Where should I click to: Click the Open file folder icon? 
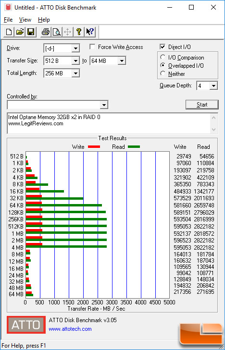coord(20,32)
